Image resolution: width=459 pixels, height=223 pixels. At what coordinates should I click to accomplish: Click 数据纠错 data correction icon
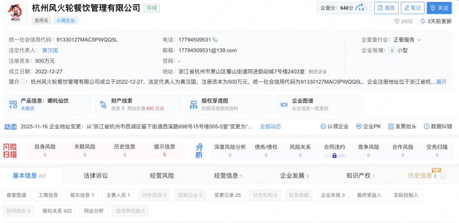[x=426, y=127]
